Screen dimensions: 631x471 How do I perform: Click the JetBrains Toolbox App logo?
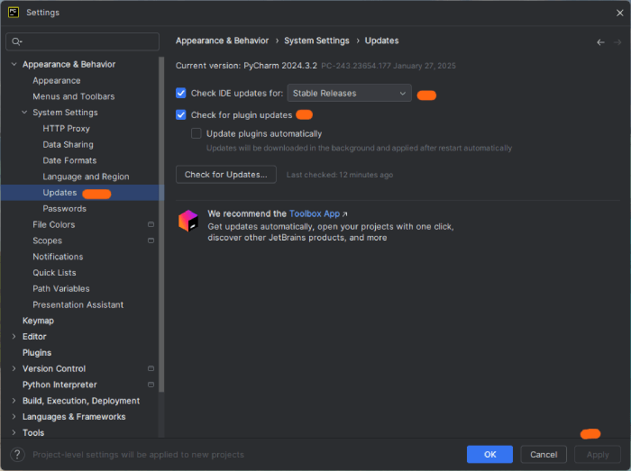(187, 221)
